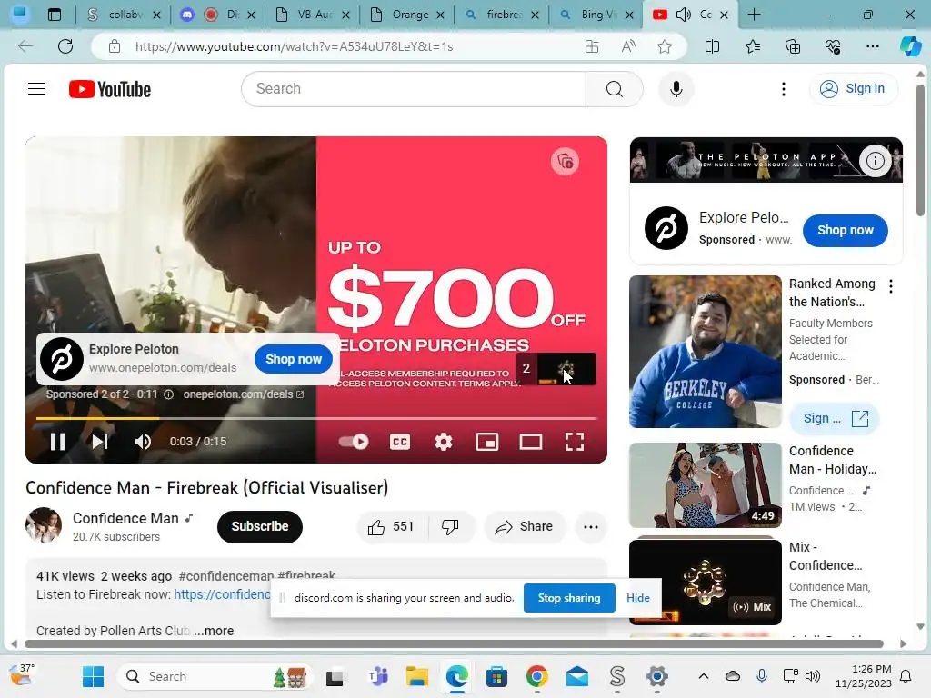This screenshot has height=698, width=931.
Task: Start voice search with the microphone
Action: click(x=676, y=89)
